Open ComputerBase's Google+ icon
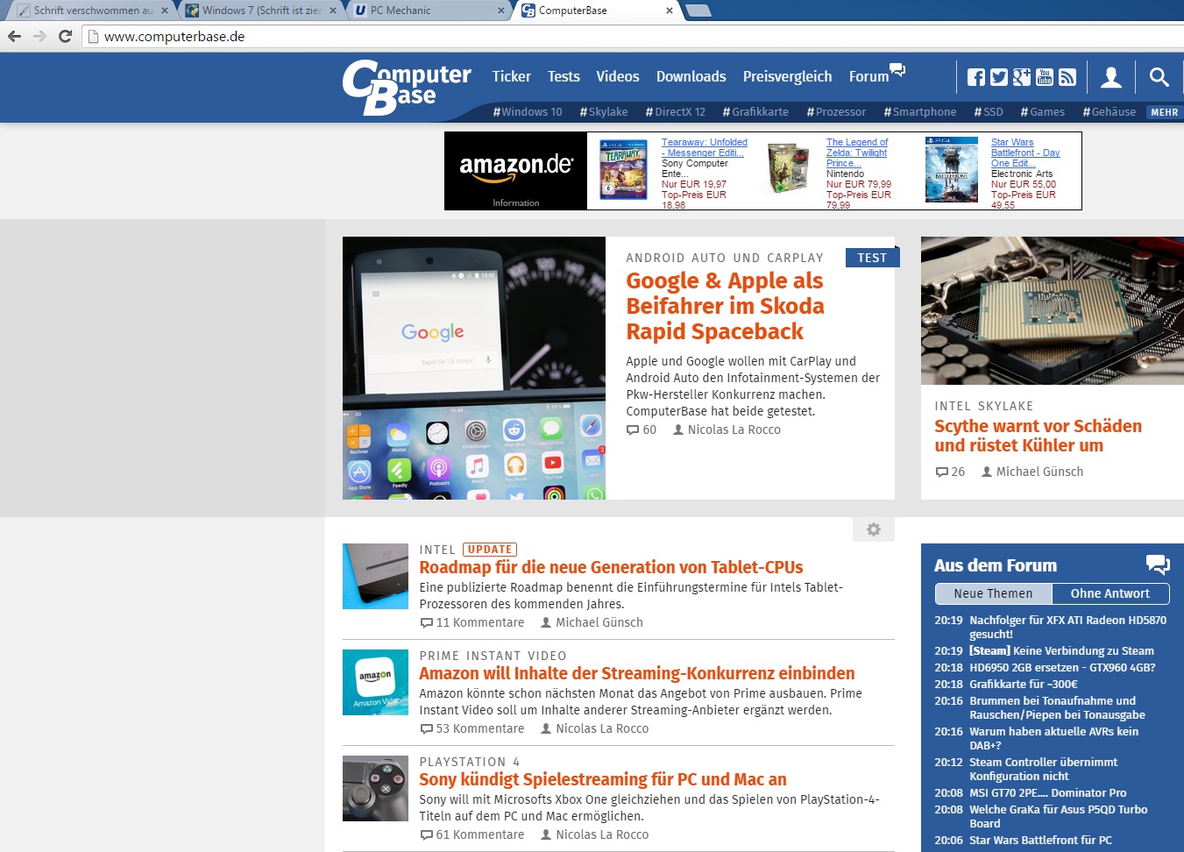 coord(1022,77)
